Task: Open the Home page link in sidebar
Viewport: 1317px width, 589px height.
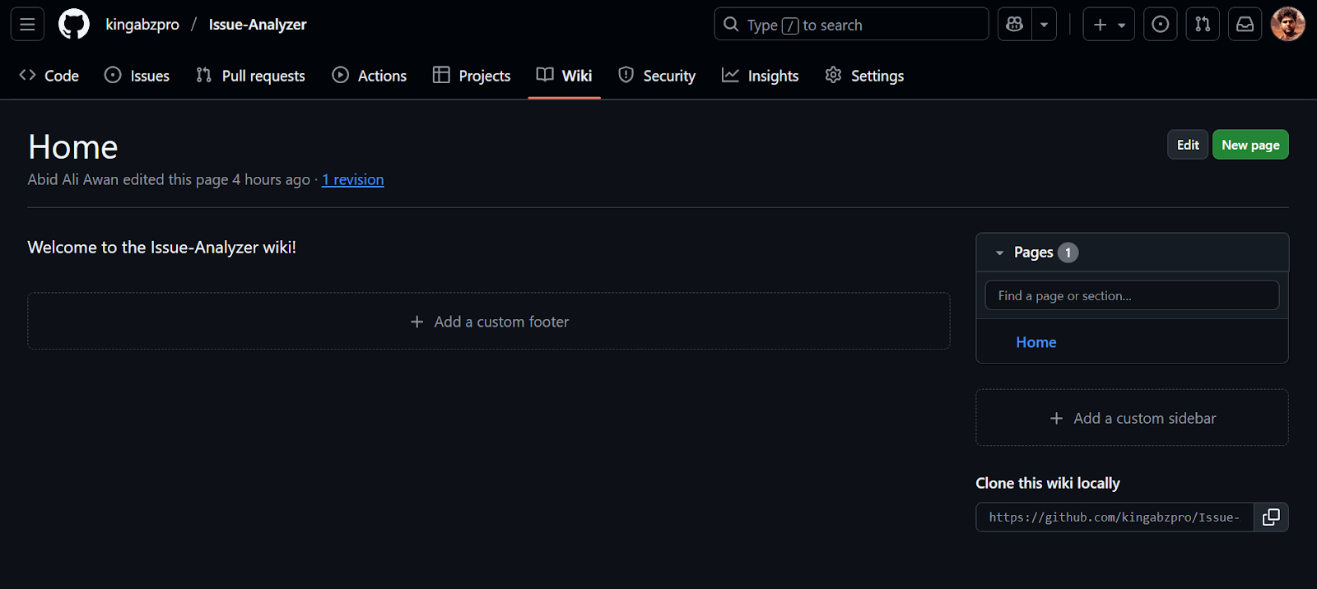Action: 1036,342
